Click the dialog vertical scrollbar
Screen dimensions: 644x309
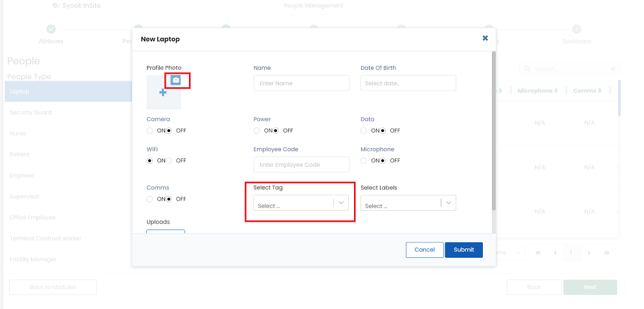coord(494,131)
